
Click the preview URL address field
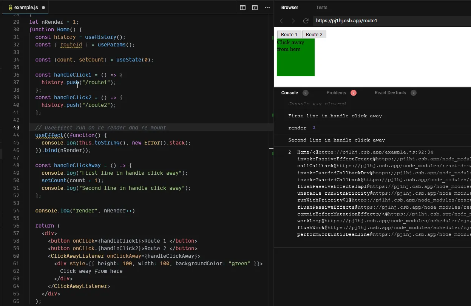(392, 21)
